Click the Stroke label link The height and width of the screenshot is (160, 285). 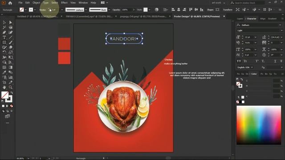coord(43,10)
